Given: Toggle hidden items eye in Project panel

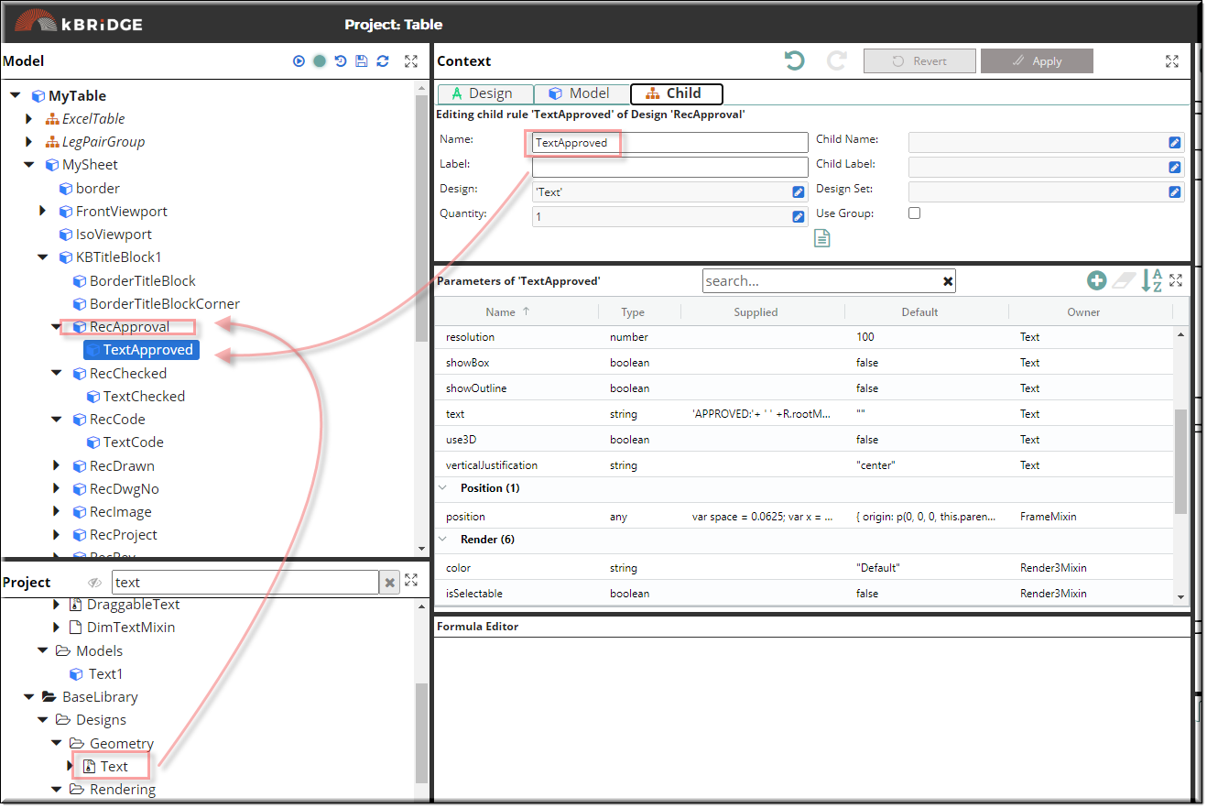Looking at the screenshot, I should pyautogui.click(x=94, y=583).
